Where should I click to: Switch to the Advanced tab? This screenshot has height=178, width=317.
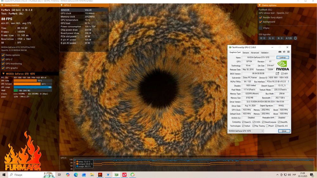(x=255, y=53)
